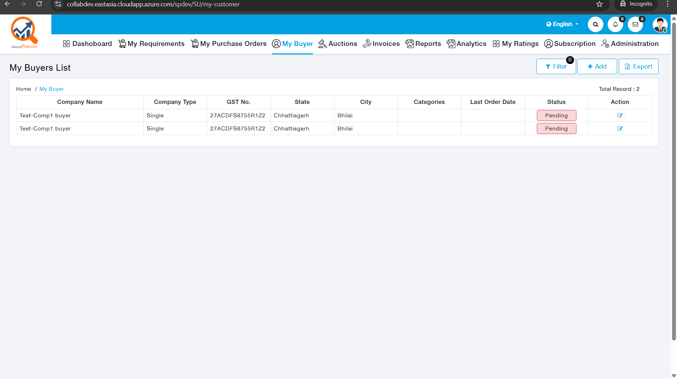The height and width of the screenshot is (379, 677).
Task: Expand the English language dropdown
Action: tap(562, 24)
